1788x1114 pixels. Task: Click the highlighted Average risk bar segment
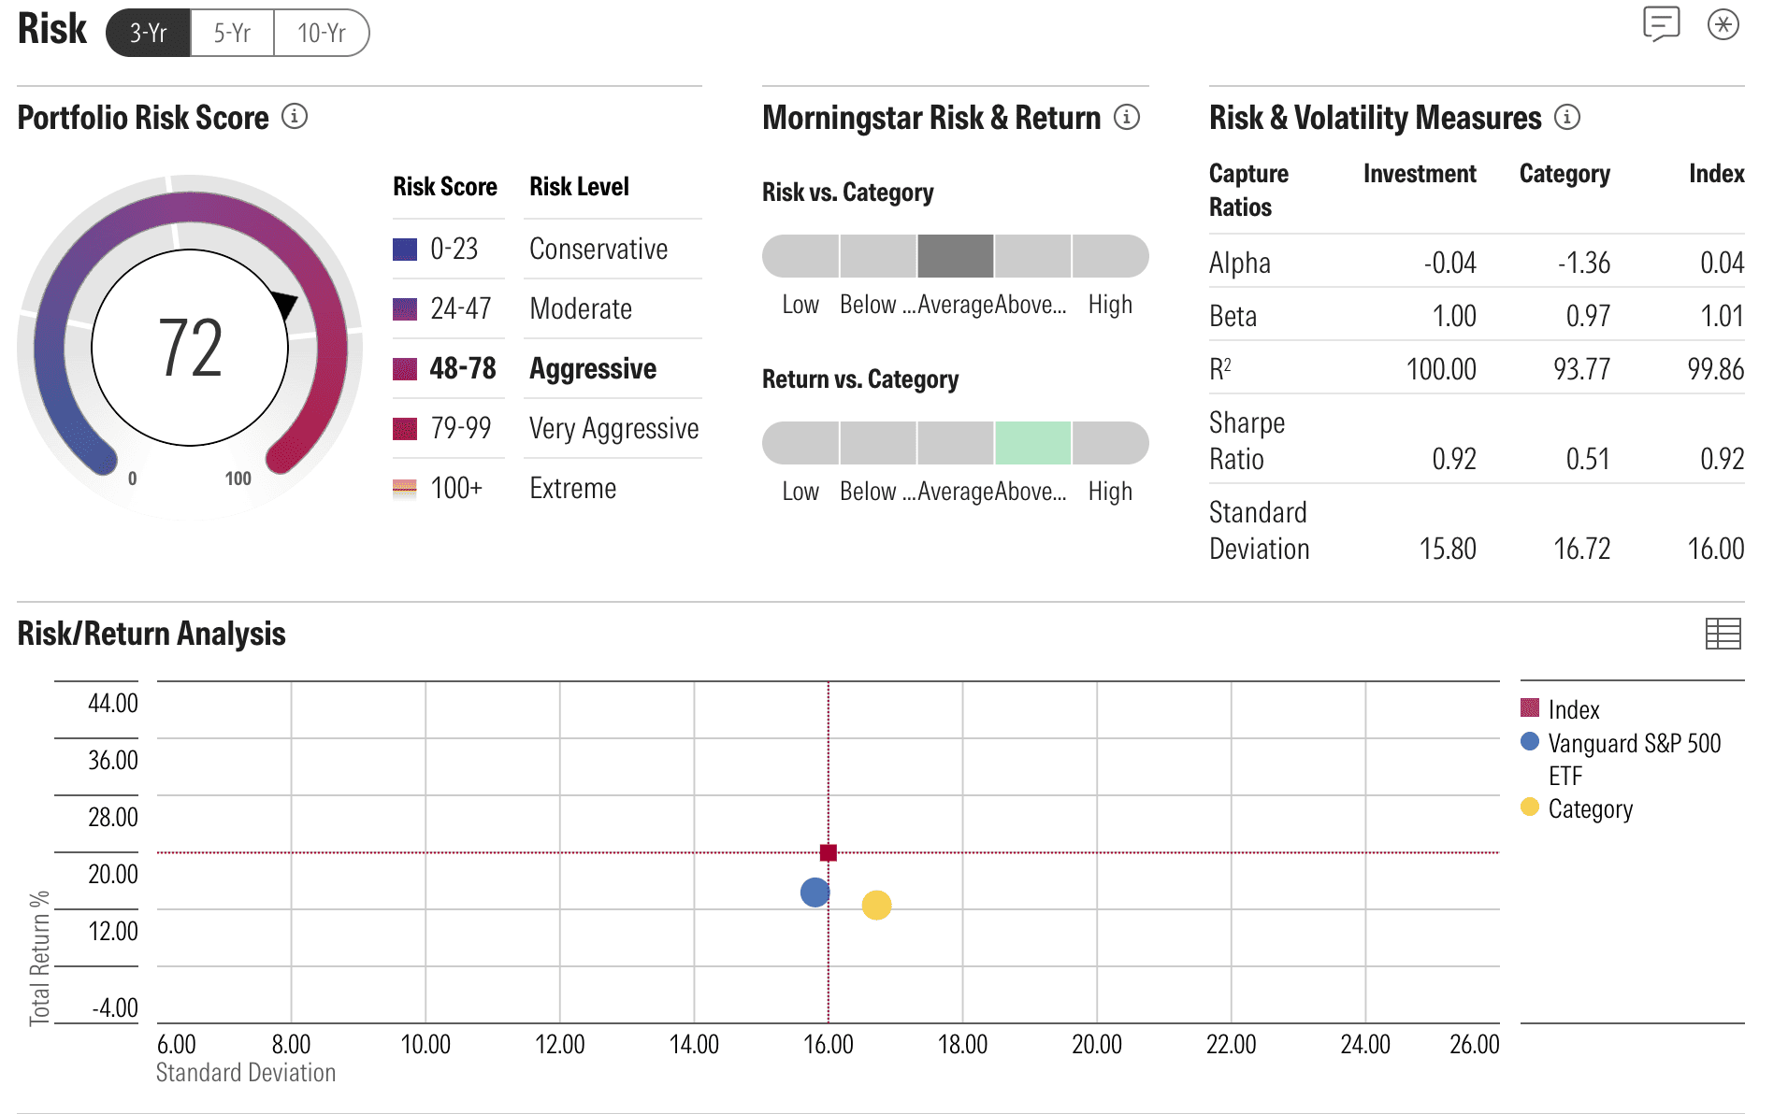pyautogui.click(x=955, y=256)
